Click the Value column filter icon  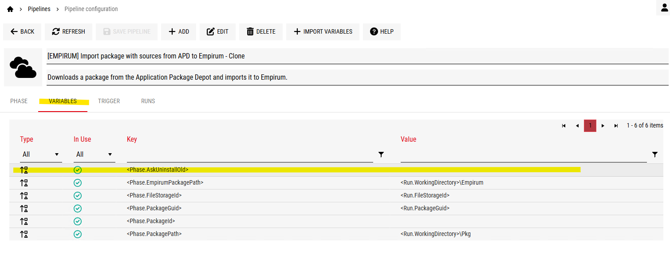click(x=655, y=155)
